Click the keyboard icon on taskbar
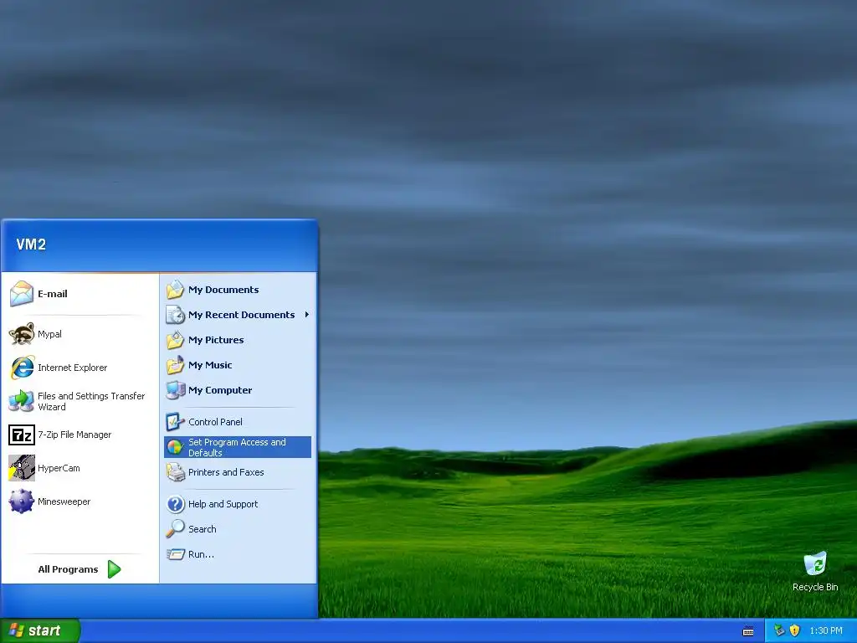This screenshot has width=857, height=643. coord(748,631)
